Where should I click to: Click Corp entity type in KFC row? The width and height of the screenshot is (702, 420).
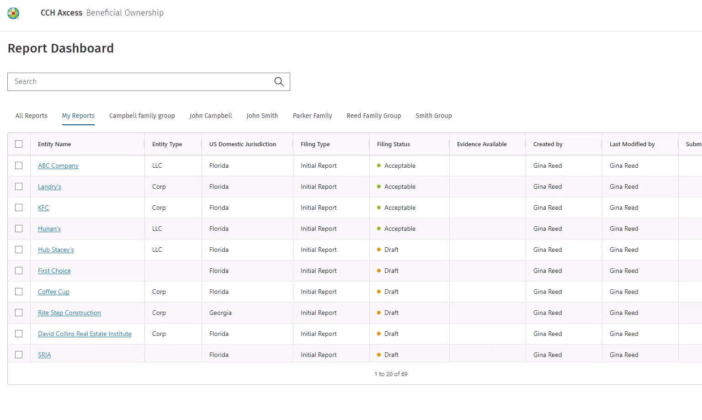[x=159, y=207]
